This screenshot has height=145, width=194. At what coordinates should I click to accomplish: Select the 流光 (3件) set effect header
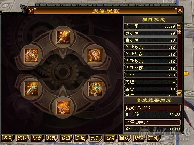click(x=153, y=108)
